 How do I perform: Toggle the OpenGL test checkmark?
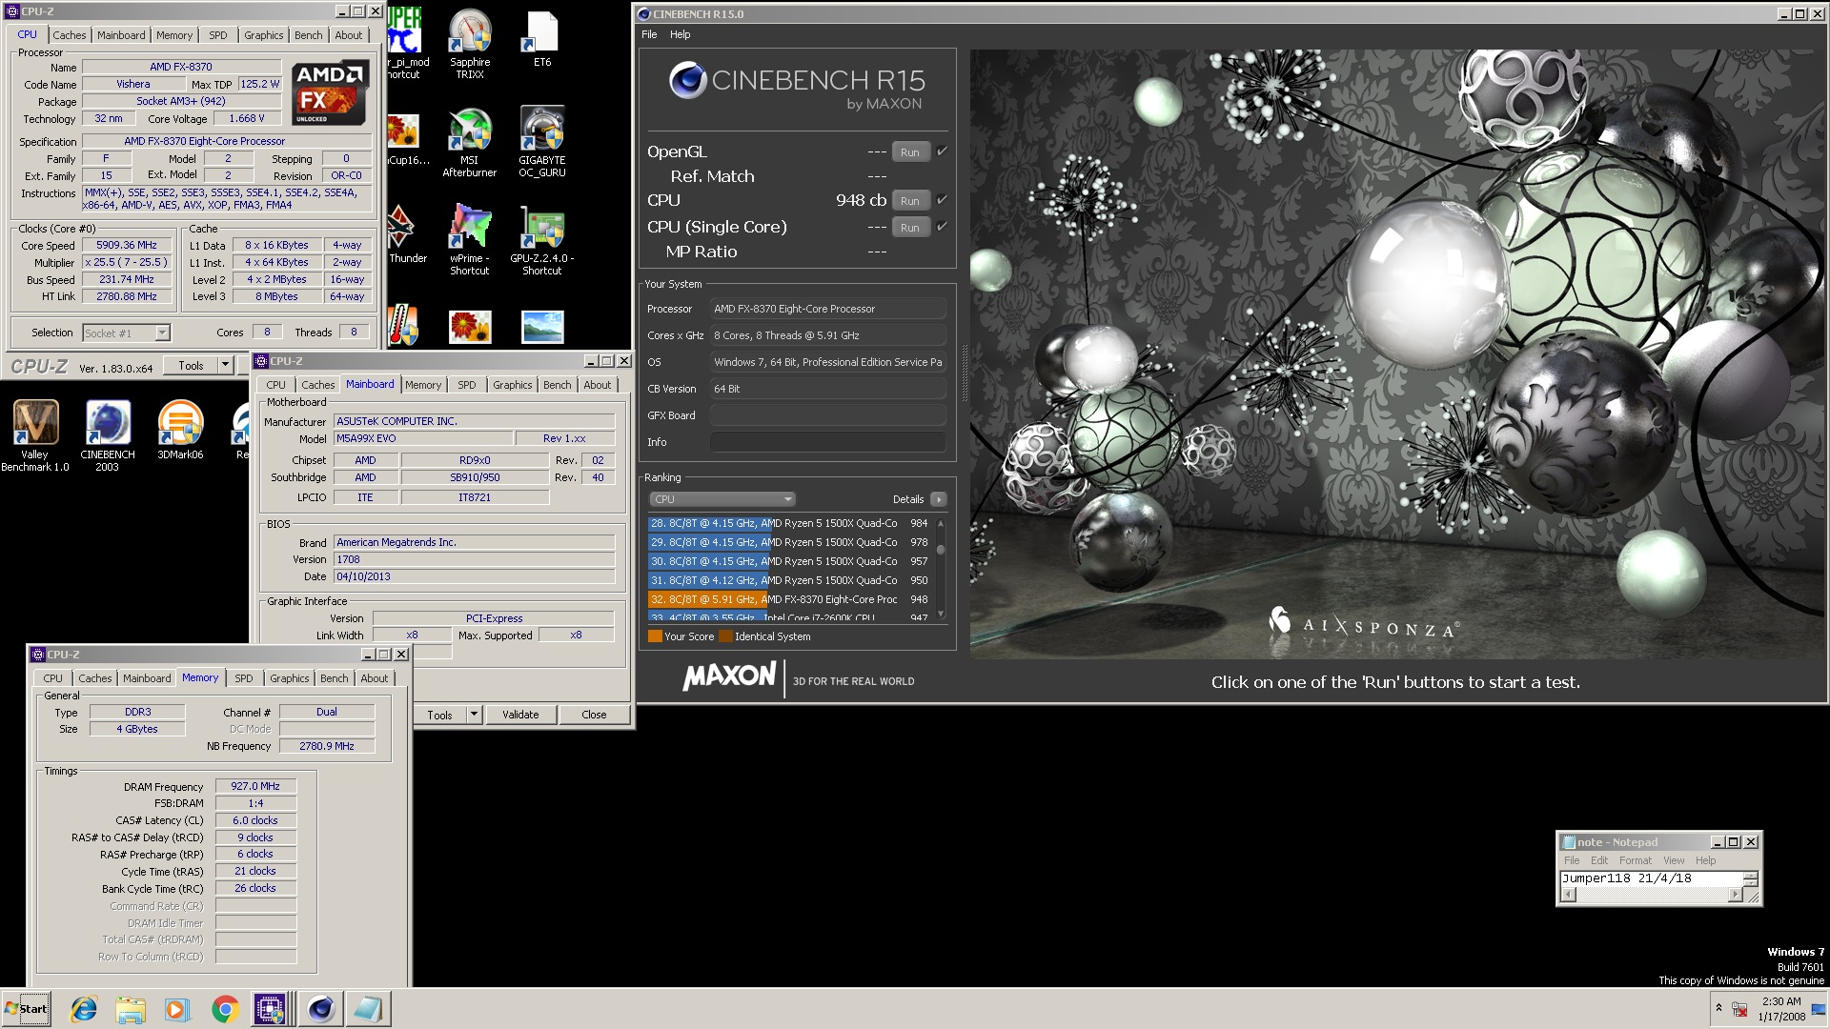pos(942,151)
